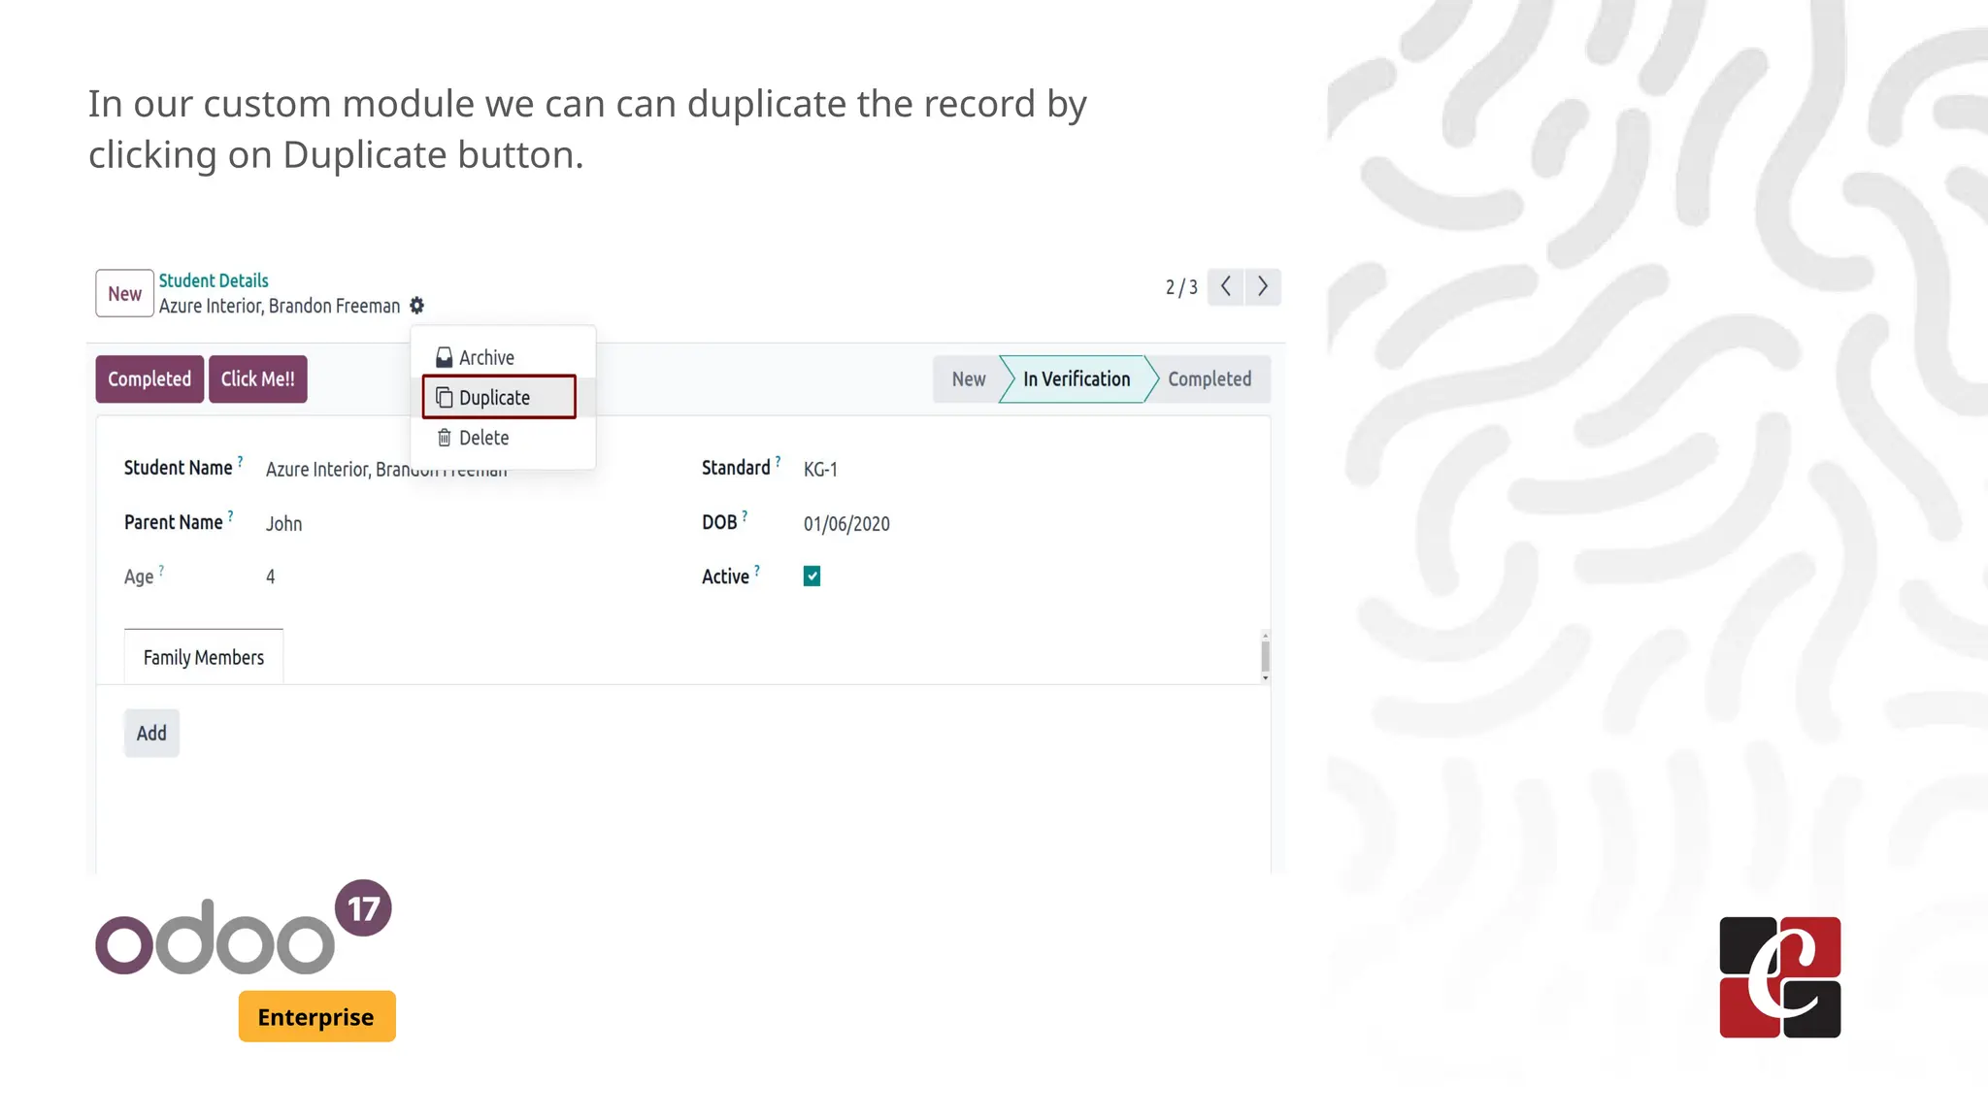The height and width of the screenshot is (1118, 1988).
Task: Click the Student Name field value
Action: [x=386, y=470]
